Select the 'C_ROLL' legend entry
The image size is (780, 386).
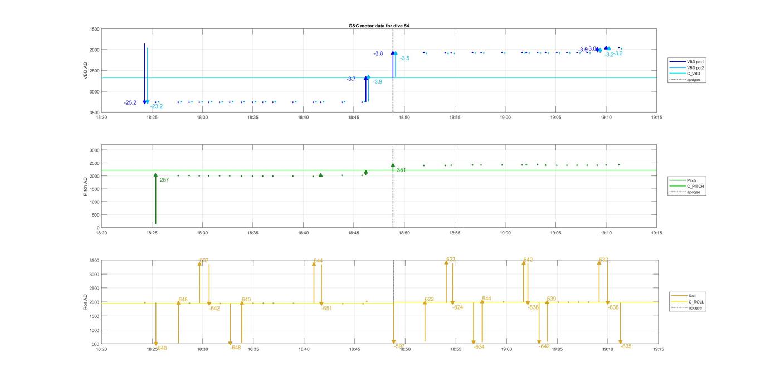(x=686, y=301)
